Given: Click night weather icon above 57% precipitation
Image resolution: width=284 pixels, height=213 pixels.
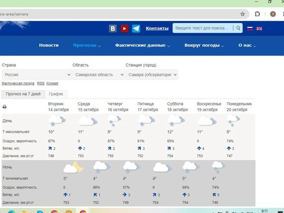Looking at the screenshot, I should point(132,167).
